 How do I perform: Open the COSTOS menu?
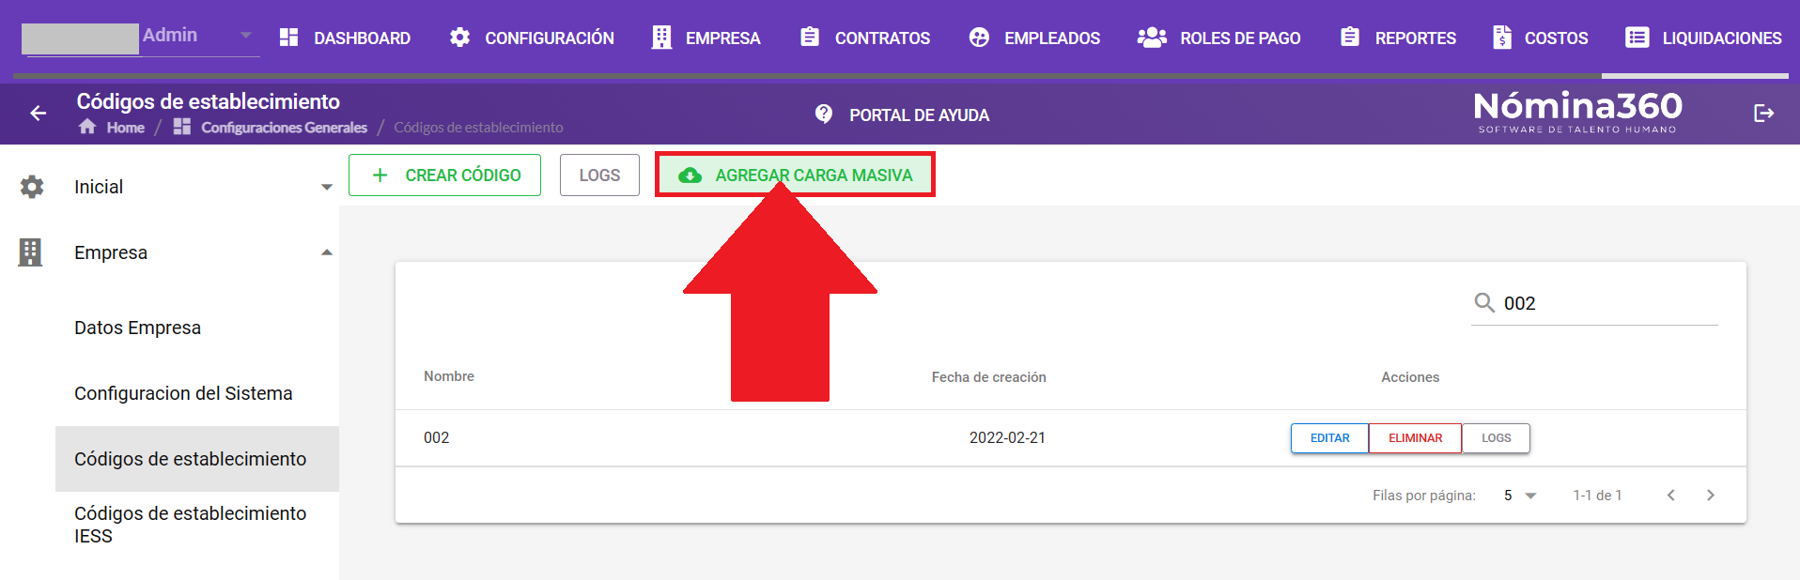click(x=1541, y=38)
